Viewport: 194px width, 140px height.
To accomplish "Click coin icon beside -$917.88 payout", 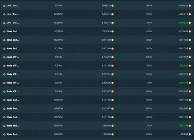I will point(190,40).
